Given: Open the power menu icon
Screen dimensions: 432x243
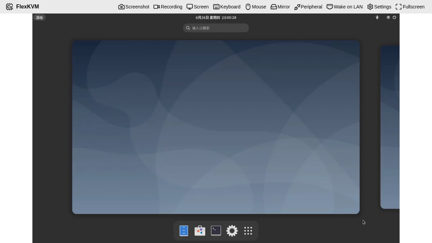Looking at the screenshot, I should (x=394, y=18).
